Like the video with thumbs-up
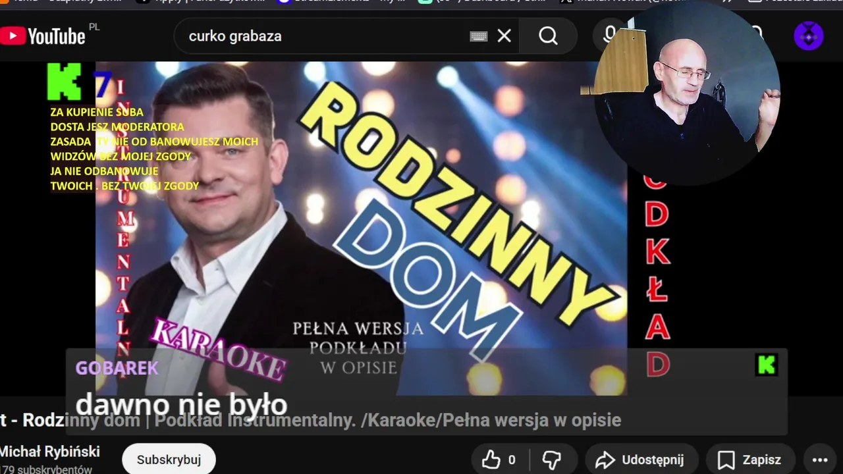This screenshot has width=843, height=474. [x=499, y=460]
